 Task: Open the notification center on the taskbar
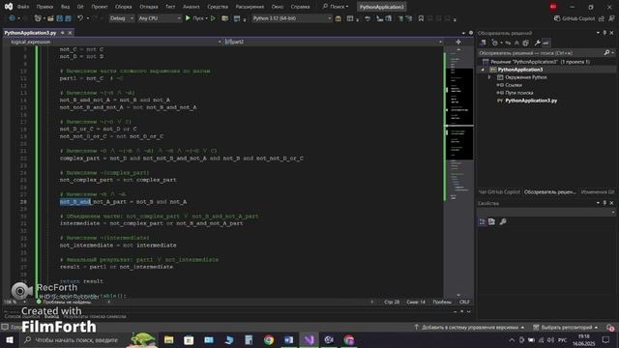point(605,339)
